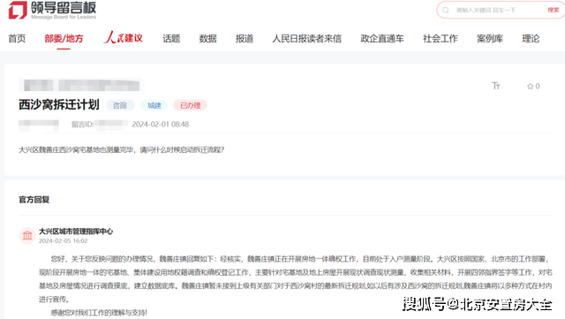Viewport: 565px width, 319px height.
Task: Click the star favorite icon
Action: pos(530,87)
